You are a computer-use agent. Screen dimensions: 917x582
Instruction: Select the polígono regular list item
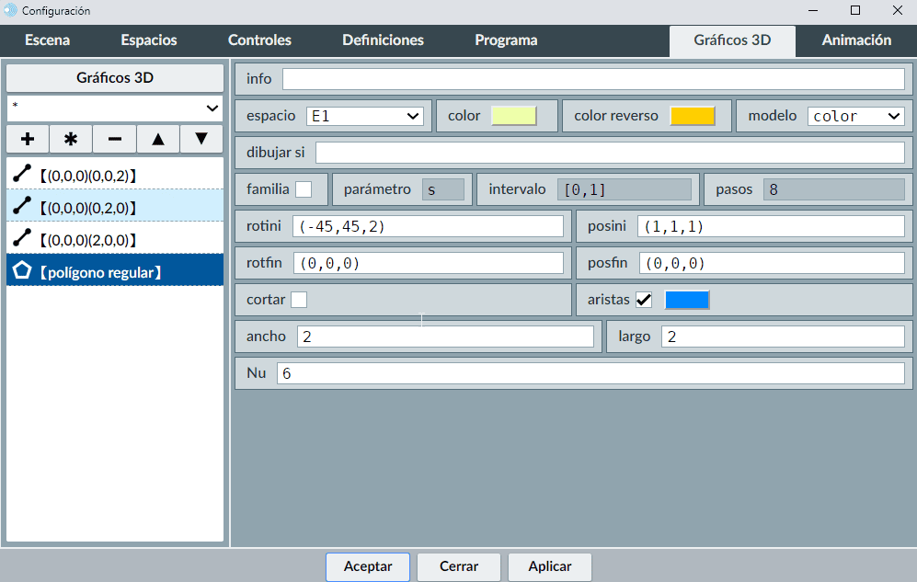tap(115, 271)
